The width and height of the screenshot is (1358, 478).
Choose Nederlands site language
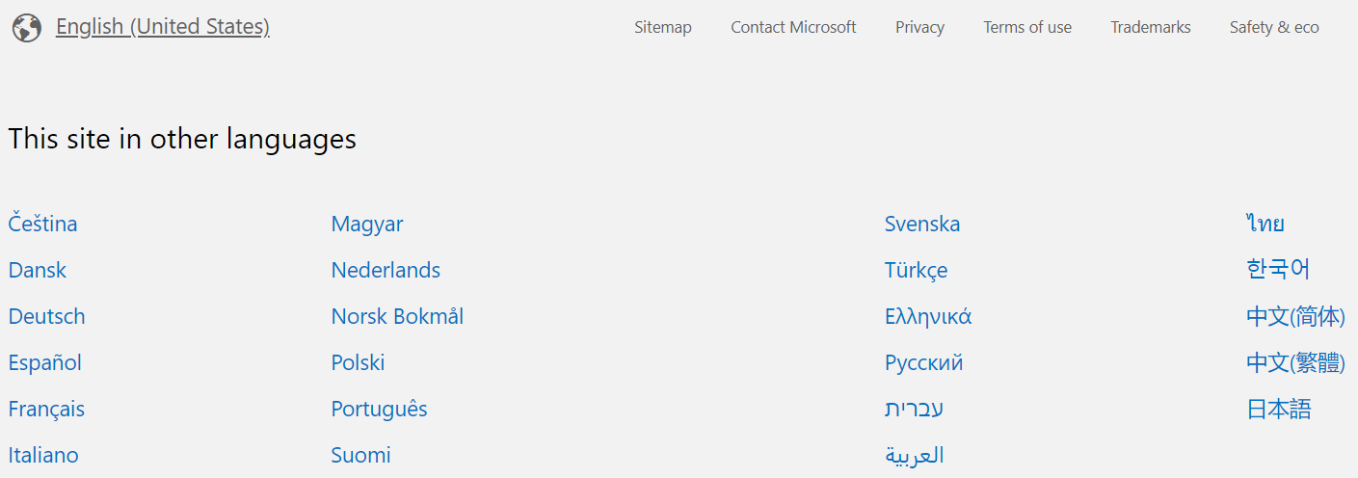386,270
